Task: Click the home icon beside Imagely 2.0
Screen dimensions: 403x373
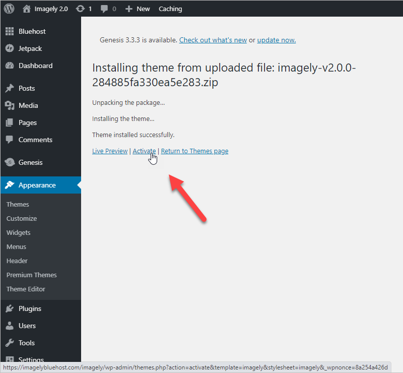Action: click(27, 9)
